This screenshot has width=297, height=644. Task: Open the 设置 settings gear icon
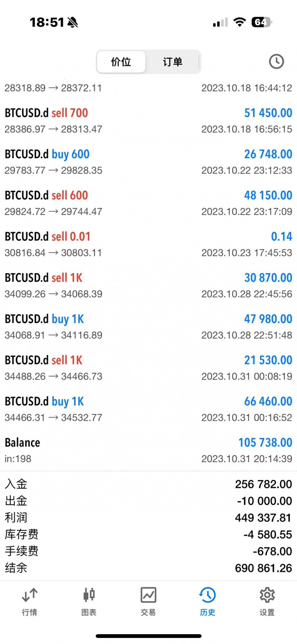267,595
